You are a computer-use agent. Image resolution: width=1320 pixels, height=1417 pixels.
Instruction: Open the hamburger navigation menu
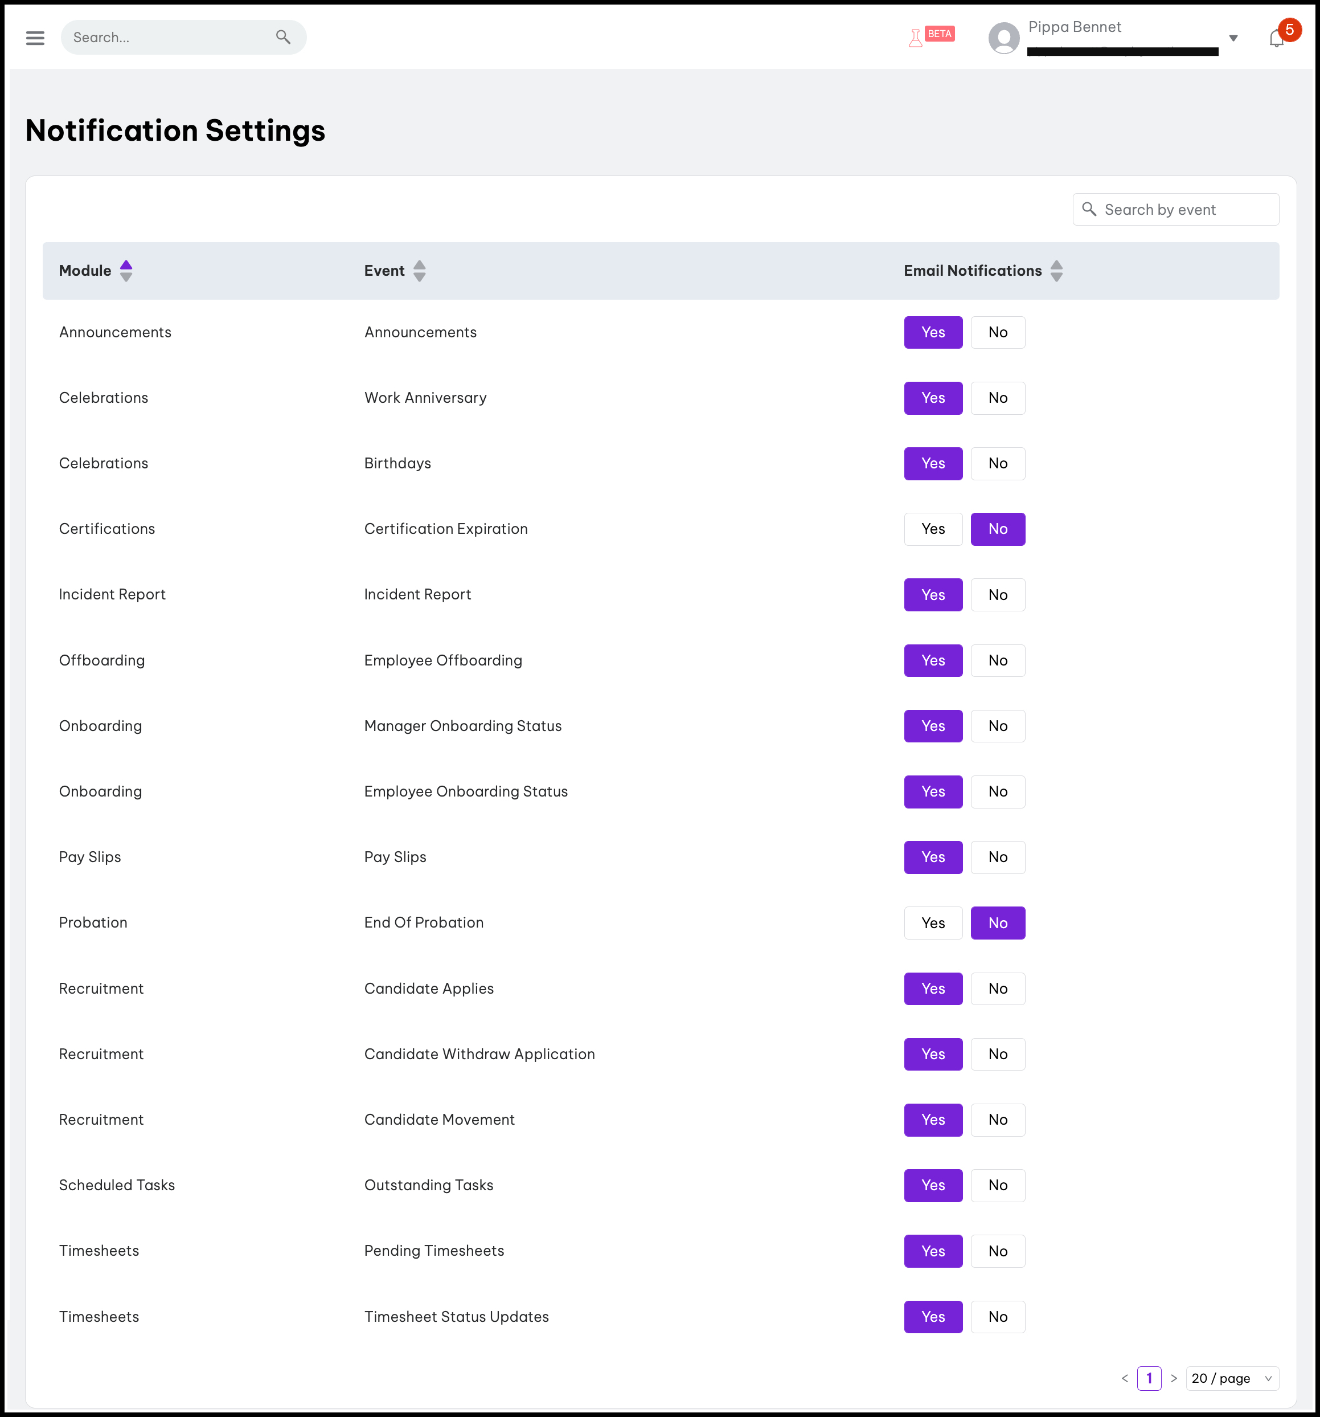tap(35, 38)
